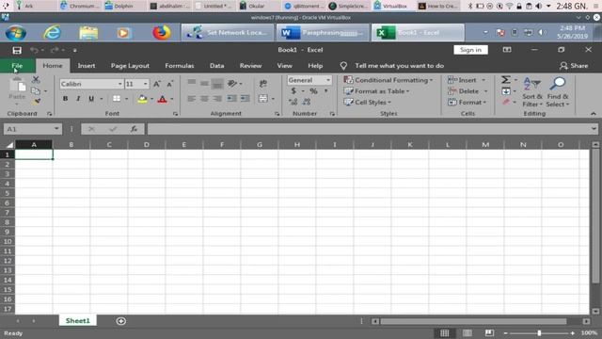Open the font size 11 dropdown

click(x=146, y=84)
